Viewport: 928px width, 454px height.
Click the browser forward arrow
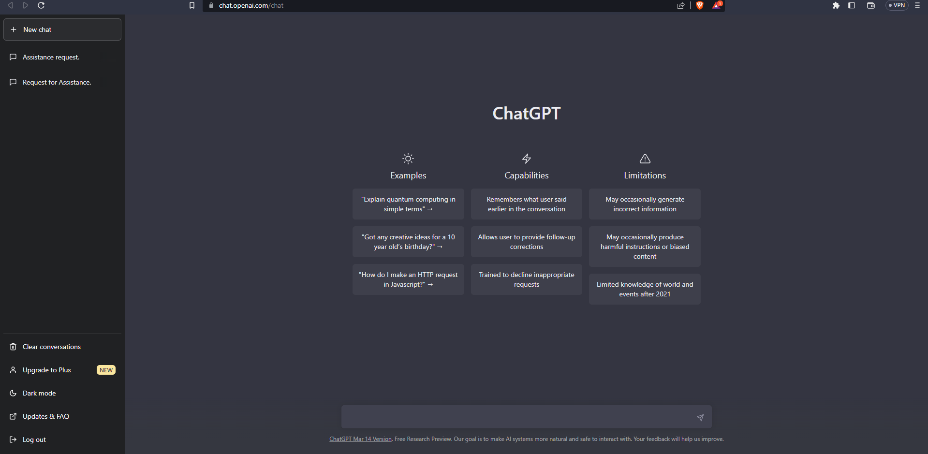tap(26, 5)
